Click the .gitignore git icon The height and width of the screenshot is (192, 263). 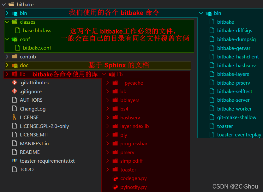pyautogui.click(x=15, y=91)
